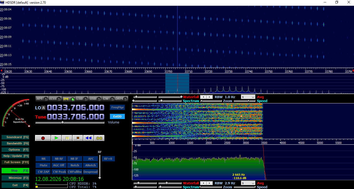Image resolution: width=354 pixels, height=189 pixels.
Task: Increase upper RBW with right arrow
Action: [x=209, y=97]
